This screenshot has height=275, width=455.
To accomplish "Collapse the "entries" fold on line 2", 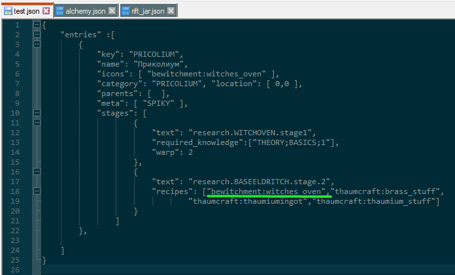I will [x=37, y=35].
